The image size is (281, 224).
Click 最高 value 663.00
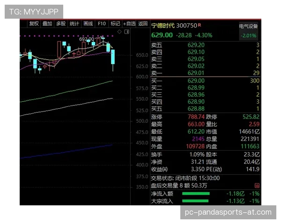pyautogui.click(x=196, y=124)
